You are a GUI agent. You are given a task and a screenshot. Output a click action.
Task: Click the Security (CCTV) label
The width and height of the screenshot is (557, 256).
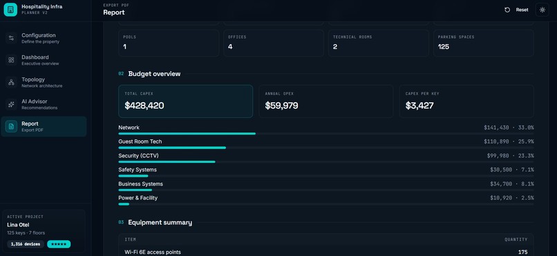138,156
